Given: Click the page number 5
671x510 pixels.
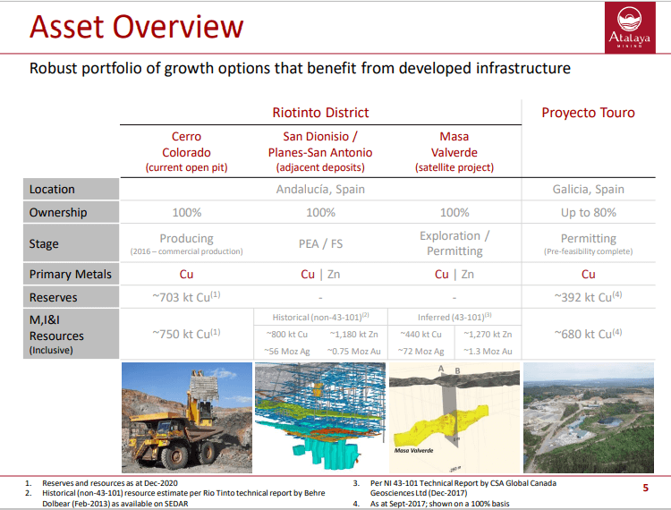Looking at the screenshot, I should 645,488.
